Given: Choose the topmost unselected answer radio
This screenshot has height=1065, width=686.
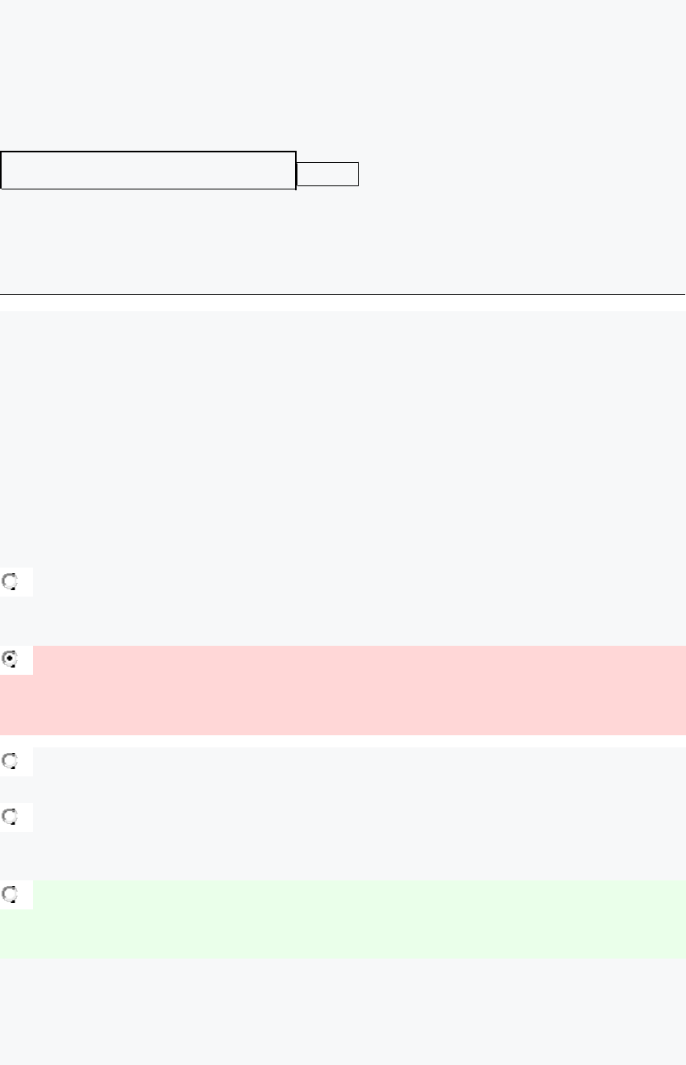Looking at the screenshot, I should [x=10, y=580].
